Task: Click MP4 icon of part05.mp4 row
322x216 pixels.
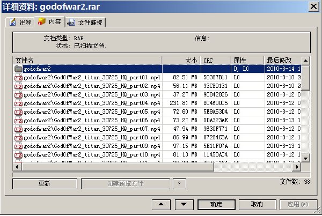Action: click(18, 112)
